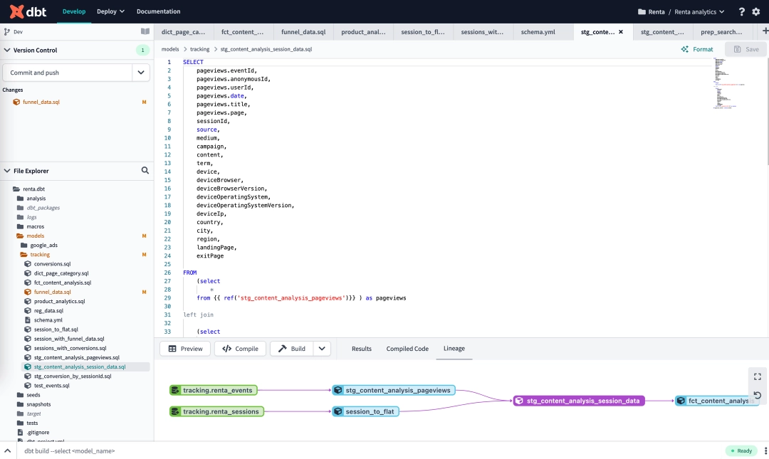Run the query with the Preview button
Image resolution: width=769 pixels, height=459 pixels.
click(184, 348)
